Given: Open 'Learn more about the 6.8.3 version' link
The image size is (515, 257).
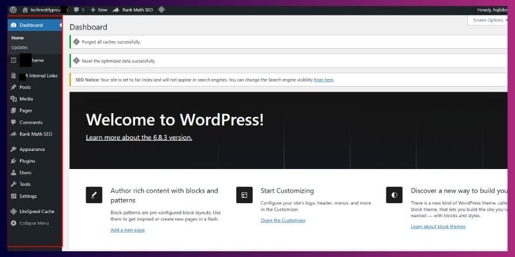Looking at the screenshot, I should pos(139,137).
